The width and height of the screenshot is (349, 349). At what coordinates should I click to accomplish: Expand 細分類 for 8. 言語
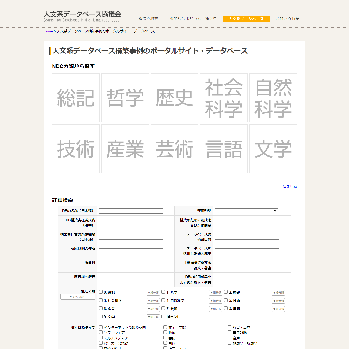278,309
